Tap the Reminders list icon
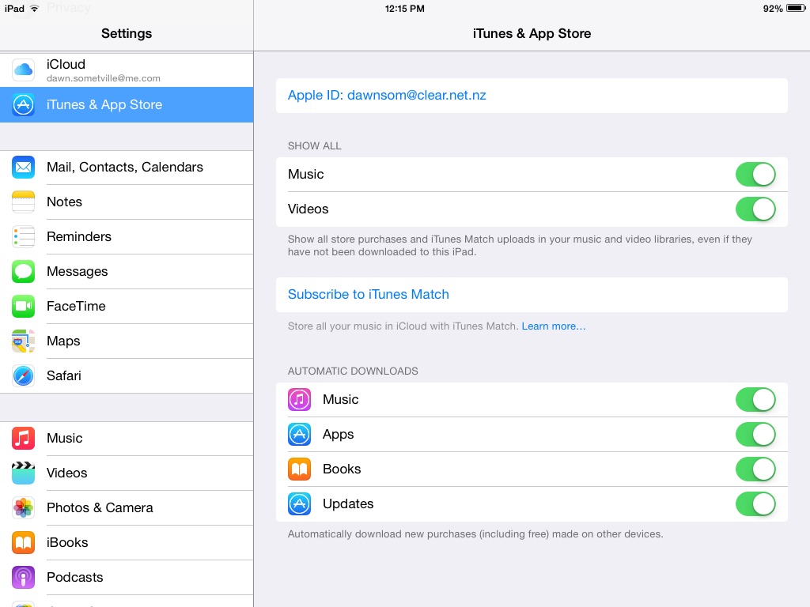 (x=23, y=237)
